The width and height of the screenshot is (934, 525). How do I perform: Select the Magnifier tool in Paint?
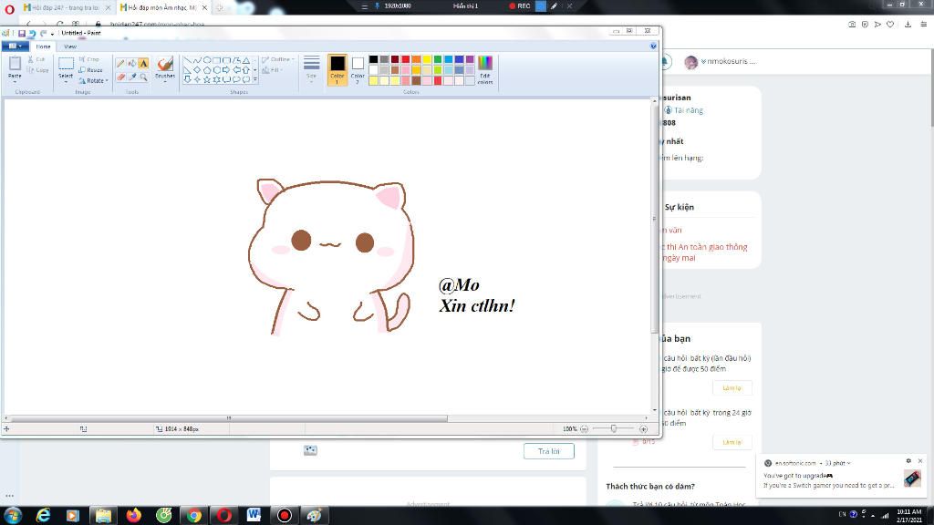pos(143,77)
